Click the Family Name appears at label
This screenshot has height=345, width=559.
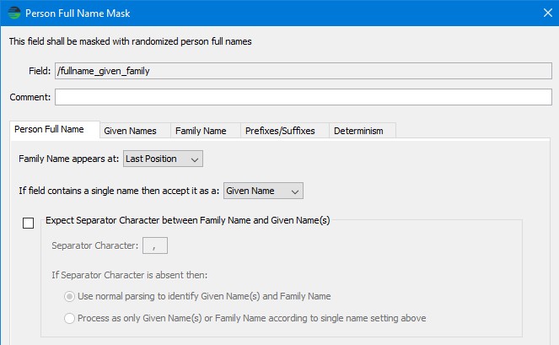tap(68, 159)
